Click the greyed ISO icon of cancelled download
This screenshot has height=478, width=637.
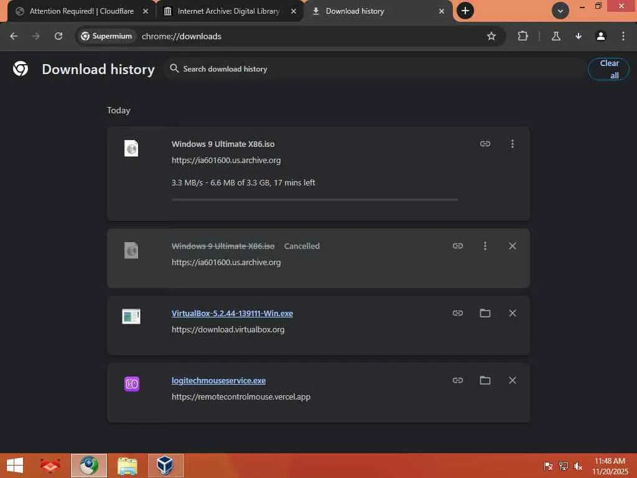coord(131,250)
